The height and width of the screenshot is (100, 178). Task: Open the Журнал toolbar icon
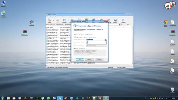[64, 21]
